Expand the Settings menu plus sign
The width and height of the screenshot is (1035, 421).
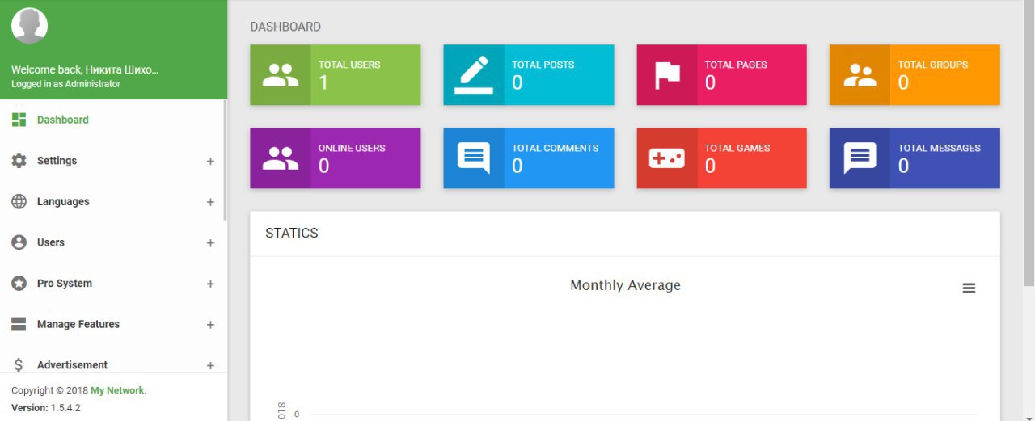(x=210, y=161)
